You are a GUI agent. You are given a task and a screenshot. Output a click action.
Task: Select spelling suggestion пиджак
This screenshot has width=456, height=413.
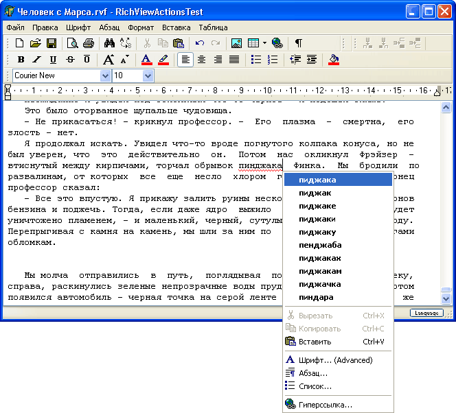point(315,193)
